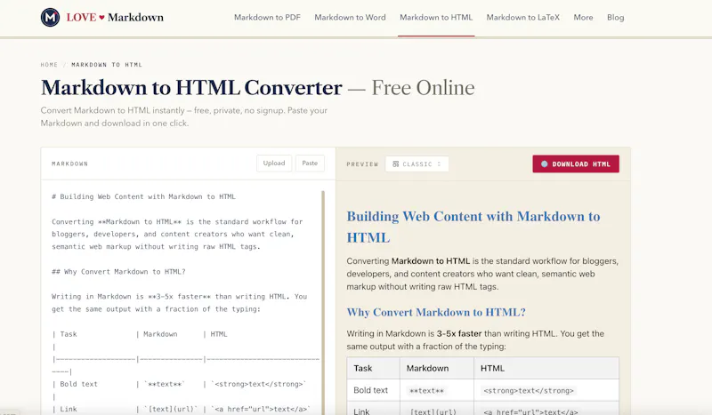This screenshot has height=415, width=712.
Task: Click 'Writing in Markdown is **3-5x faster**' in editor
Action: click(131, 297)
